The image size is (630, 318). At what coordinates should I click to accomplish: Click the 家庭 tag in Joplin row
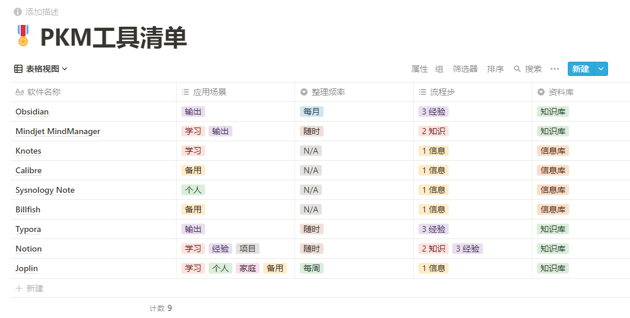tap(248, 268)
